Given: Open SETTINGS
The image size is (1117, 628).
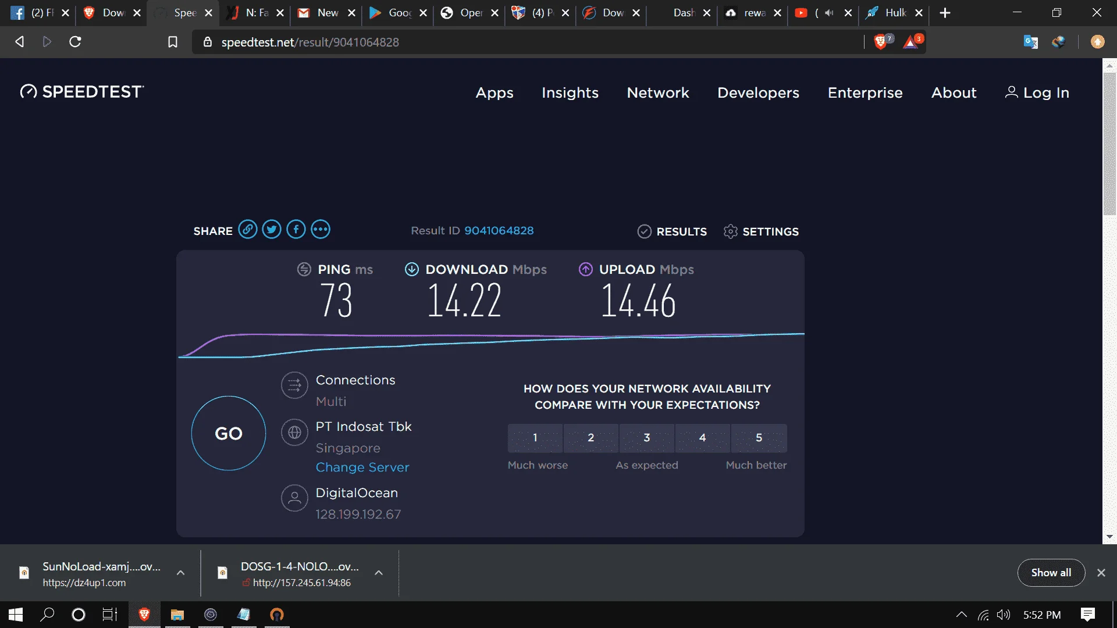Looking at the screenshot, I should pyautogui.click(x=761, y=231).
